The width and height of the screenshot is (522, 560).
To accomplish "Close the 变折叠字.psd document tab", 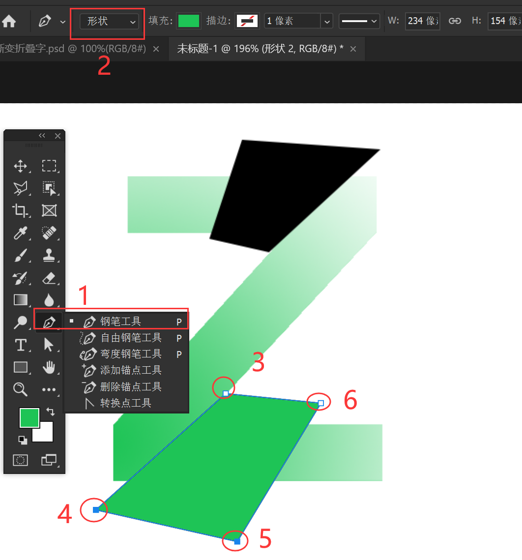I will (x=156, y=49).
